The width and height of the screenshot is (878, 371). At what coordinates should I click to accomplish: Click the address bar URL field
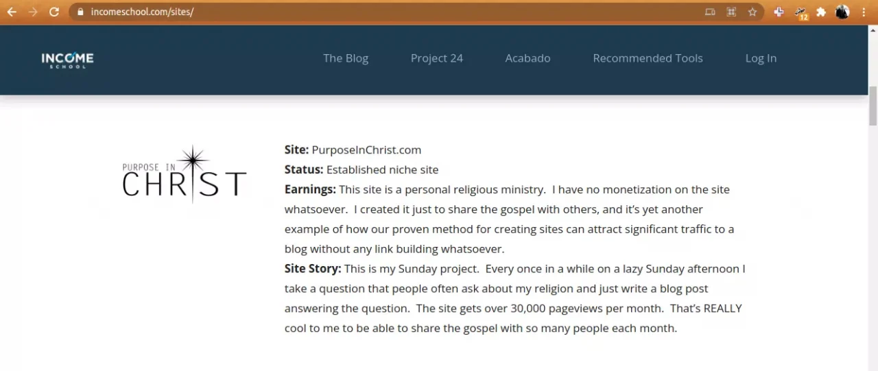point(391,12)
